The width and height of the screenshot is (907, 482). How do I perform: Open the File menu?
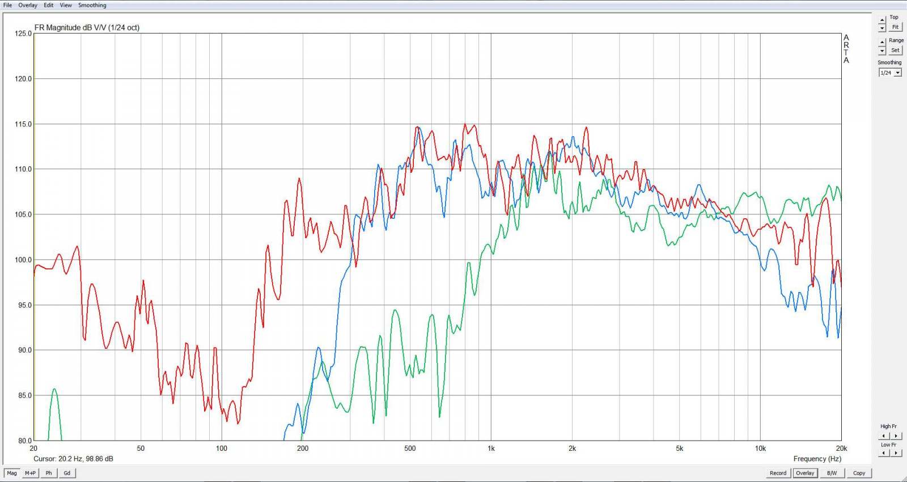pyautogui.click(x=7, y=5)
